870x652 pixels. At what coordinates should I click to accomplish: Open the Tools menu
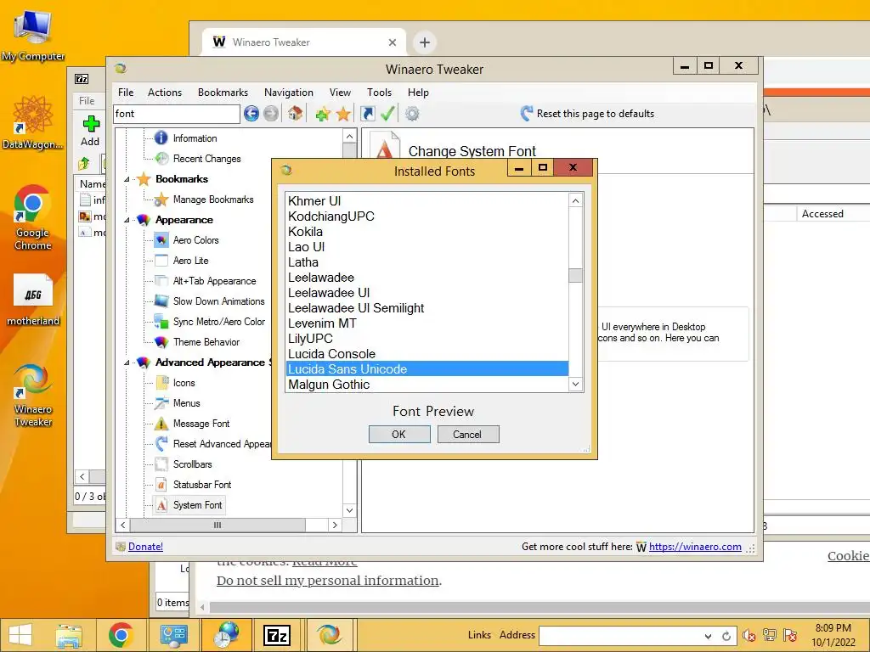[x=380, y=93]
